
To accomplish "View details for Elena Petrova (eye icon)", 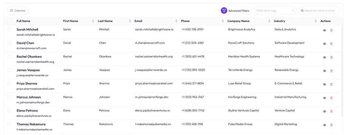I will coord(324,111).
